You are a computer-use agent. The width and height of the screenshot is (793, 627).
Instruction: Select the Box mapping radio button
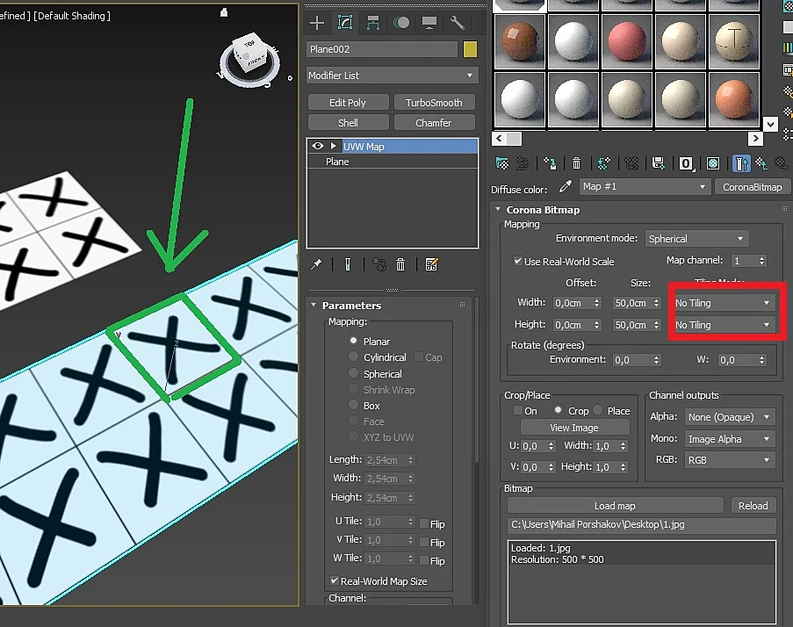[x=354, y=405]
